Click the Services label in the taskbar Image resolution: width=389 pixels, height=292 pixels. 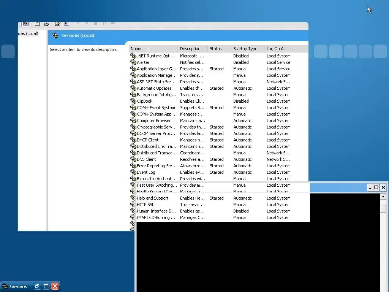[x=18, y=287]
